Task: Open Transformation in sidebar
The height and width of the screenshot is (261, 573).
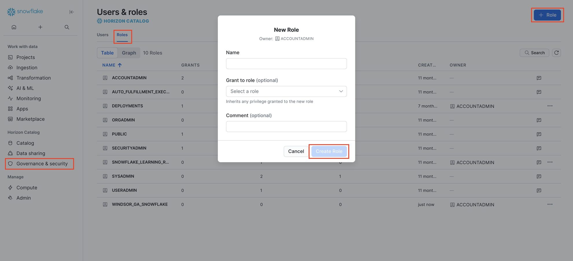Action: pyautogui.click(x=34, y=78)
